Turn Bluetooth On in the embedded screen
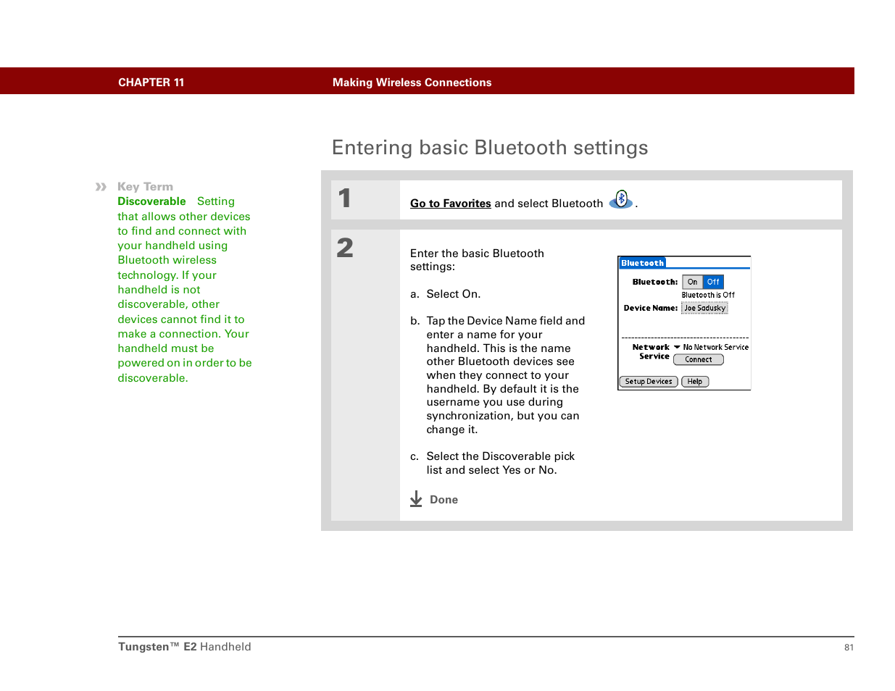Viewport: 895px width, 691px height. click(x=692, y=282)
